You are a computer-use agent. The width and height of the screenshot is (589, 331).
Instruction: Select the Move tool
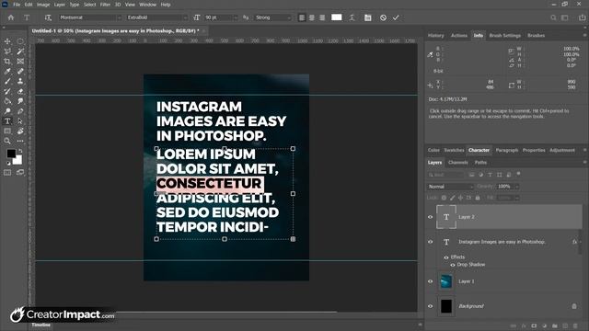click(7, 41)
